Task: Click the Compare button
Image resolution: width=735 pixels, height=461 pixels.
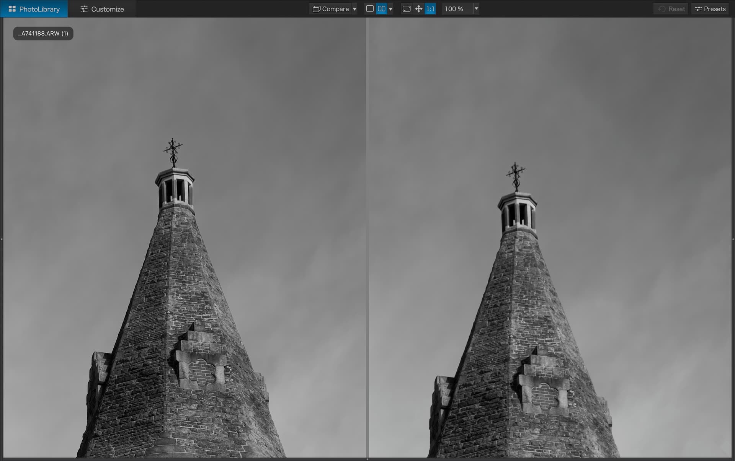Action: tap(331, 9)
